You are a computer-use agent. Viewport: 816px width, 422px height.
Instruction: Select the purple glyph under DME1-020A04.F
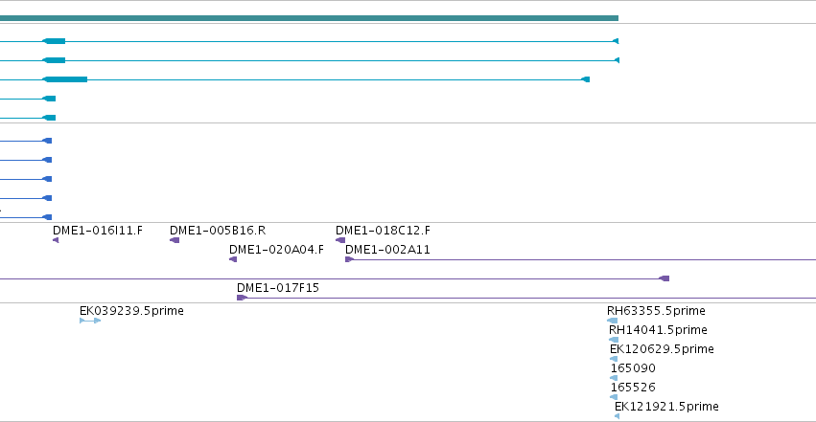tap(233, 259)
